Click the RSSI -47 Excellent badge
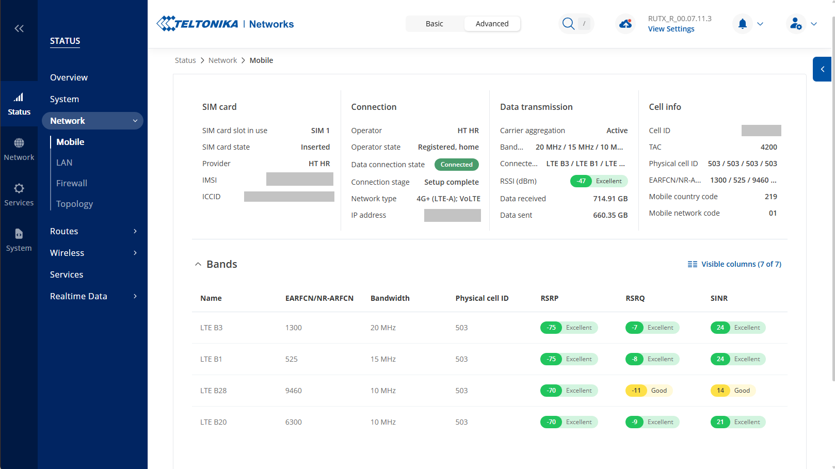Image resolution: width=835 pixels, height=469 pixels. pos(599,181)
